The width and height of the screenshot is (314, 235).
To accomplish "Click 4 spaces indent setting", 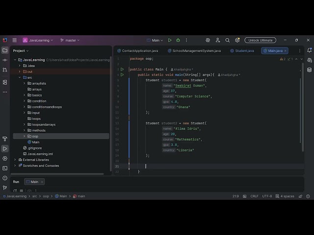I will [285, 196].
